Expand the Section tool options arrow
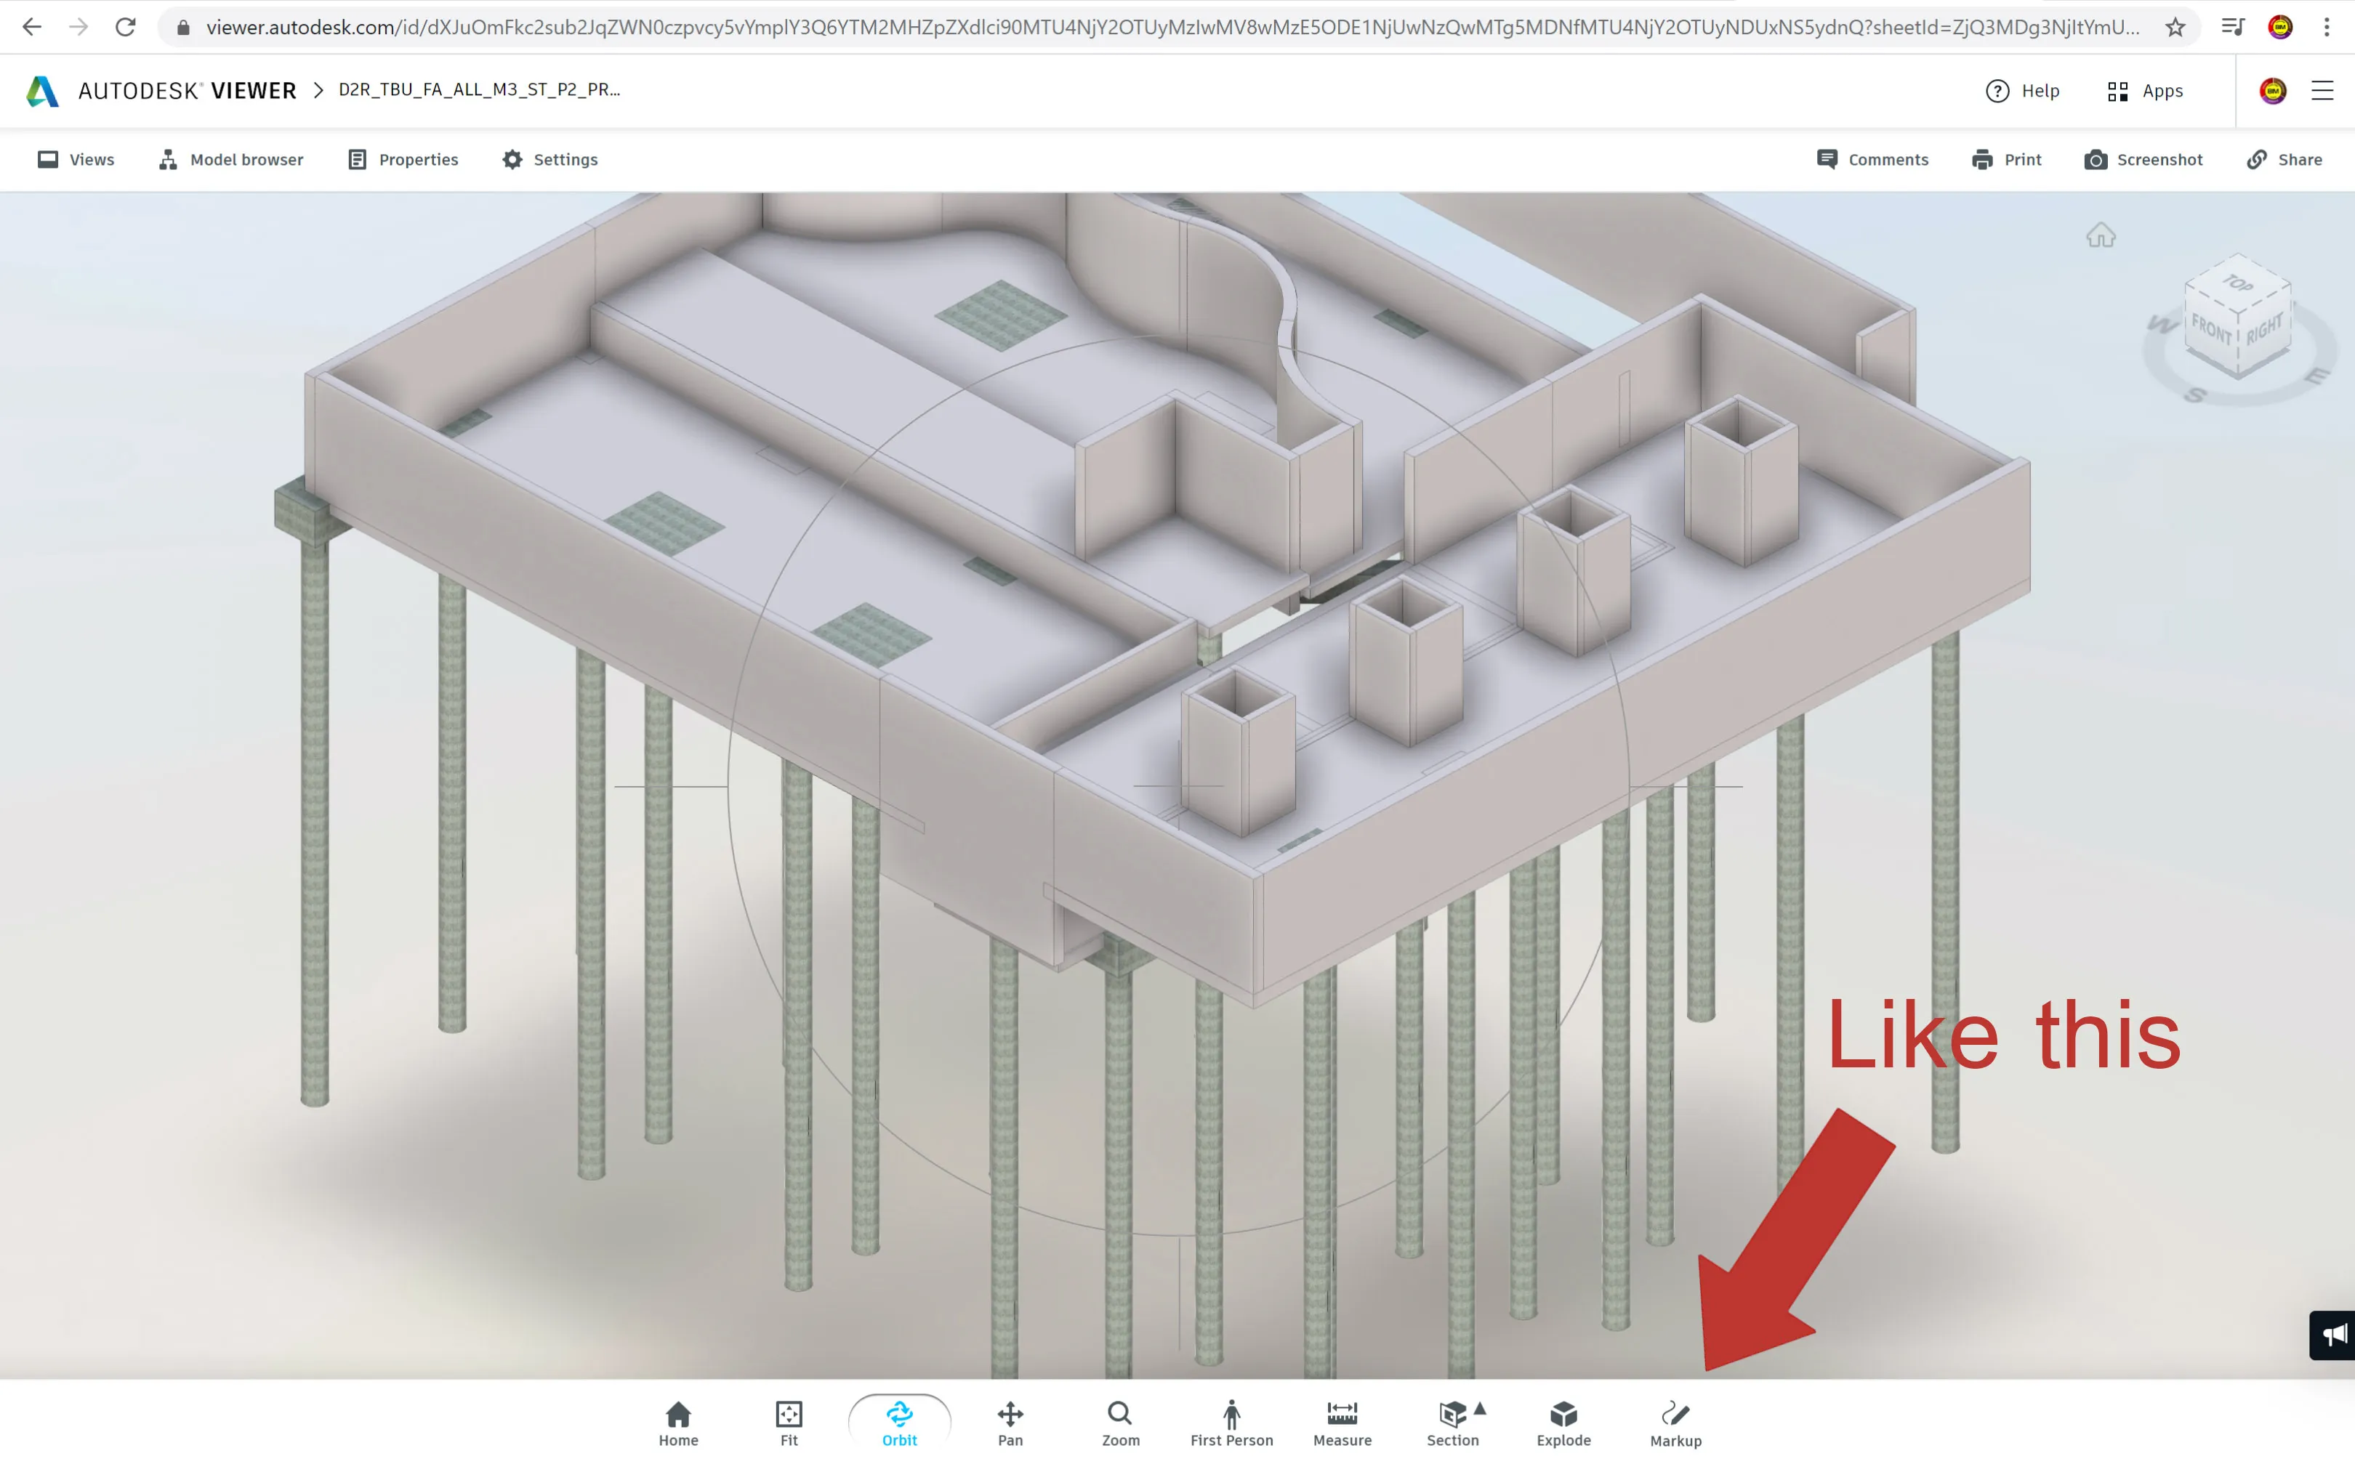Screen dimensions: 2355x1464 [x=1480, y=1409]
